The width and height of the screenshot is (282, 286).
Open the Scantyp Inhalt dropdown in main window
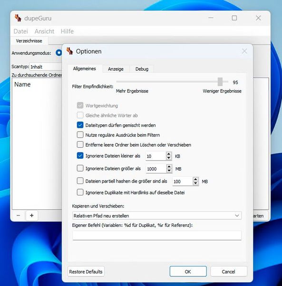46,67
